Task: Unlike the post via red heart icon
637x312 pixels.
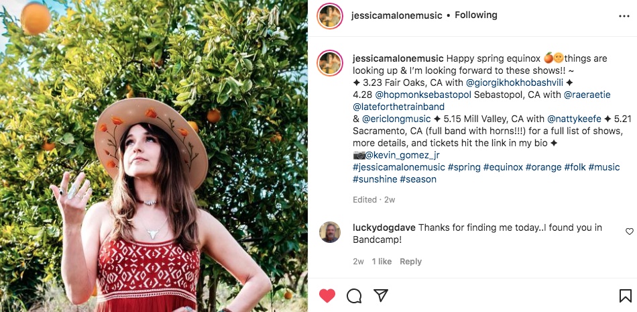Action: click(327, 296)
